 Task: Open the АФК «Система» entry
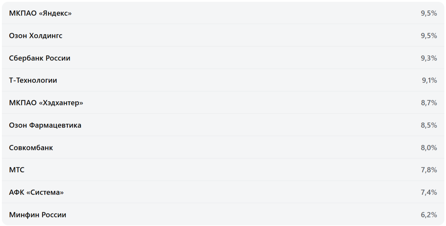(x=36, y=192)
